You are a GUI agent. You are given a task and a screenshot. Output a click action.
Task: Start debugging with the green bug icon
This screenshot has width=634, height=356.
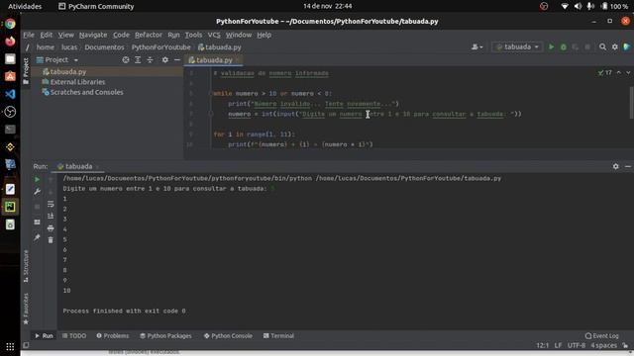[x=564, y=47]
